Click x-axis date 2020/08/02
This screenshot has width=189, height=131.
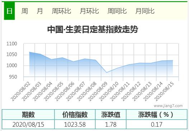pos(21,92)
